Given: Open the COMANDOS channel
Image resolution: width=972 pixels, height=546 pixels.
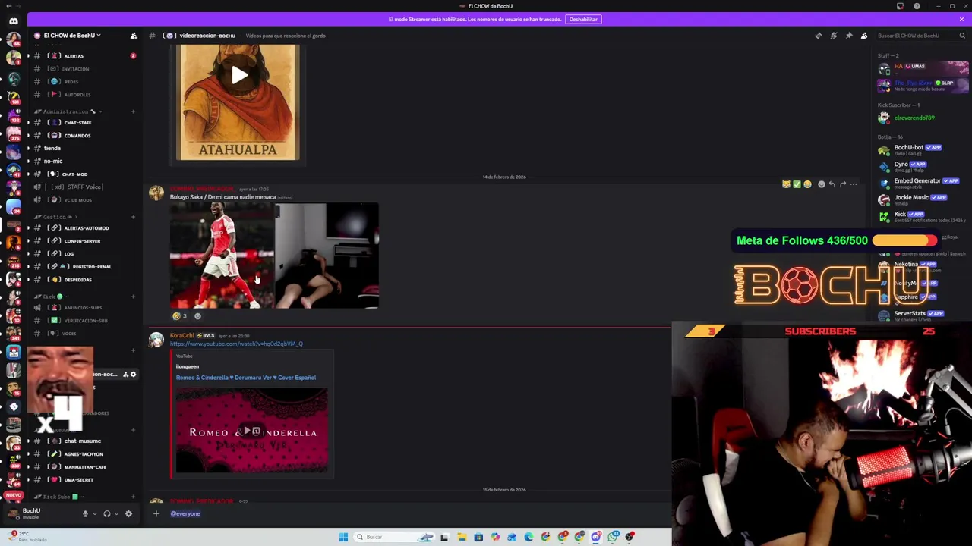Looking at the screenshot, I should pyautogui.click(x=84, y=136).
